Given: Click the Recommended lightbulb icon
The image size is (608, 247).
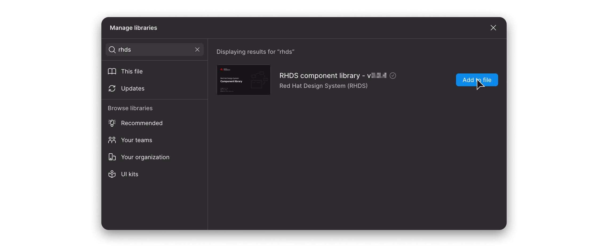Looking at the screenshot, I should click(x=112, y=123).
